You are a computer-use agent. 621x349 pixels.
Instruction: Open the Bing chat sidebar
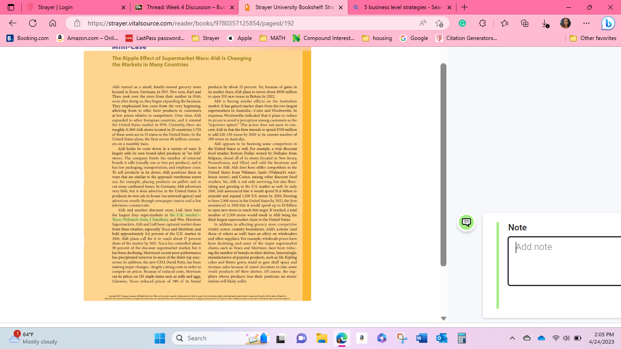point(608,23)
